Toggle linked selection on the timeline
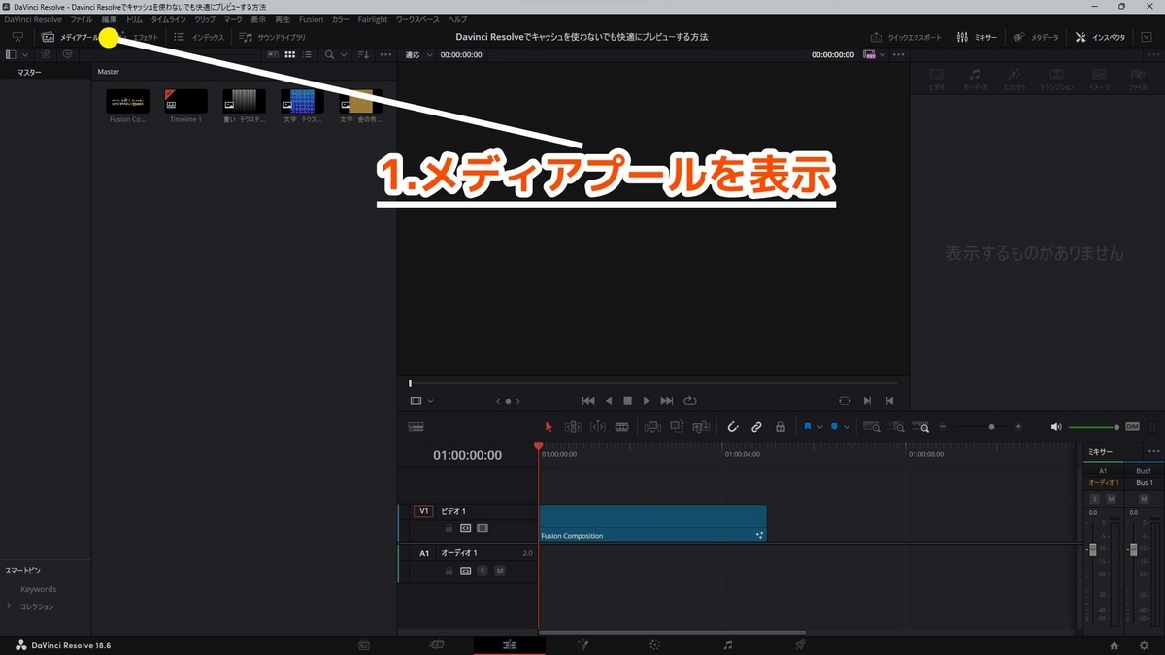 (x=756, y=426)
